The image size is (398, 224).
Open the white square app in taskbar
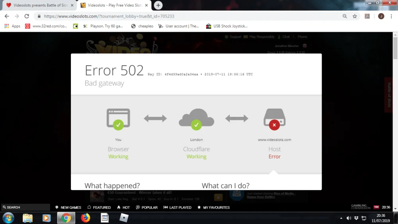[124, 218]
